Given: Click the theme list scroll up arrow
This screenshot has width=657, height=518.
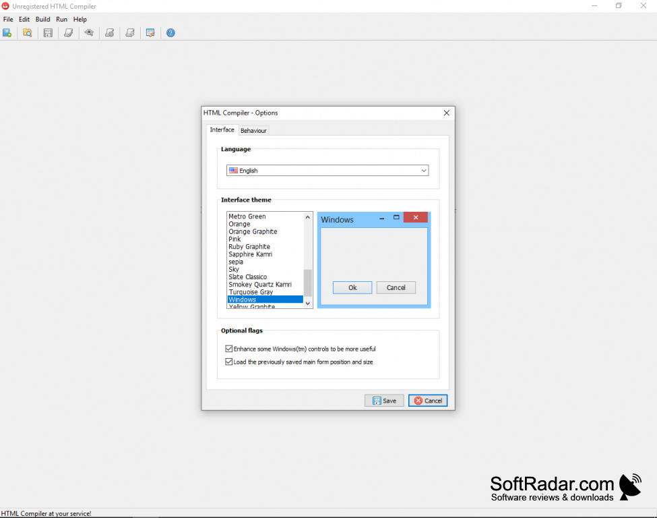Looking at the screenshot, I should (x=307, y=217).
